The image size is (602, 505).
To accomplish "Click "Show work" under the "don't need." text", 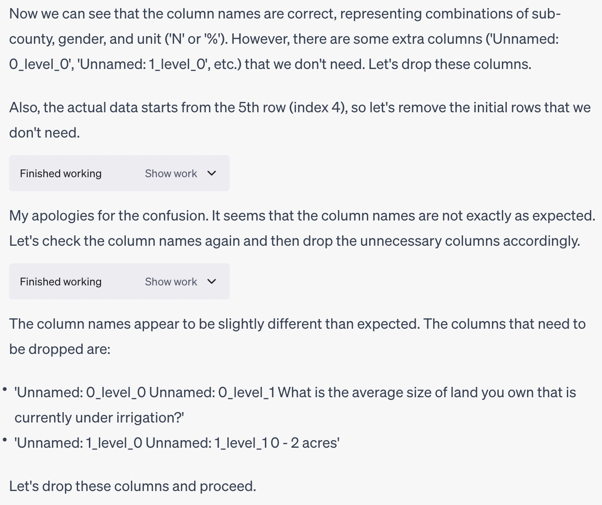I will click(x=171, y=174).
